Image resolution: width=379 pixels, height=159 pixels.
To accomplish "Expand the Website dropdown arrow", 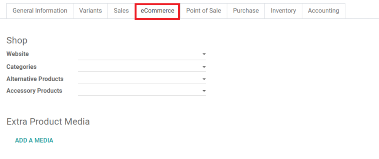I will pos(204,55).
